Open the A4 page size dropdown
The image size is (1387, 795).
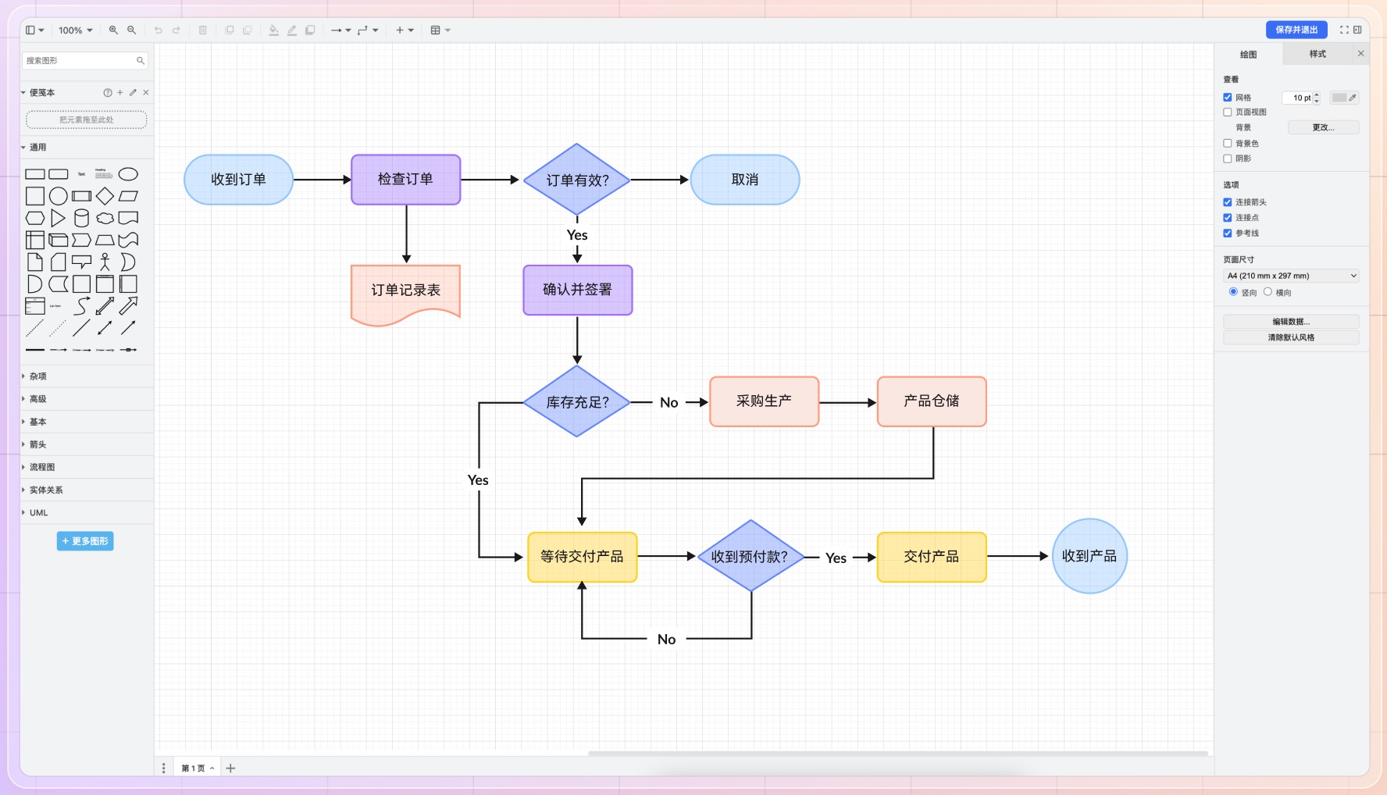(x=1291, y=276)
